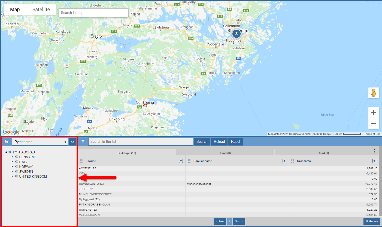
Task: Switch to the Buildings (10) tab
Action: [x=127, y=153]
